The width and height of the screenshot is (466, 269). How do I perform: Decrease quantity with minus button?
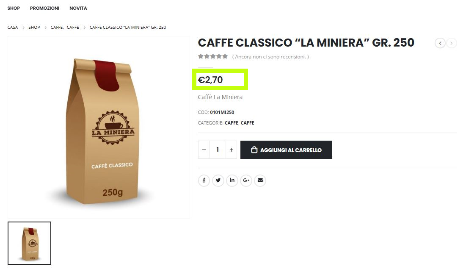click(x=204, y=150)
